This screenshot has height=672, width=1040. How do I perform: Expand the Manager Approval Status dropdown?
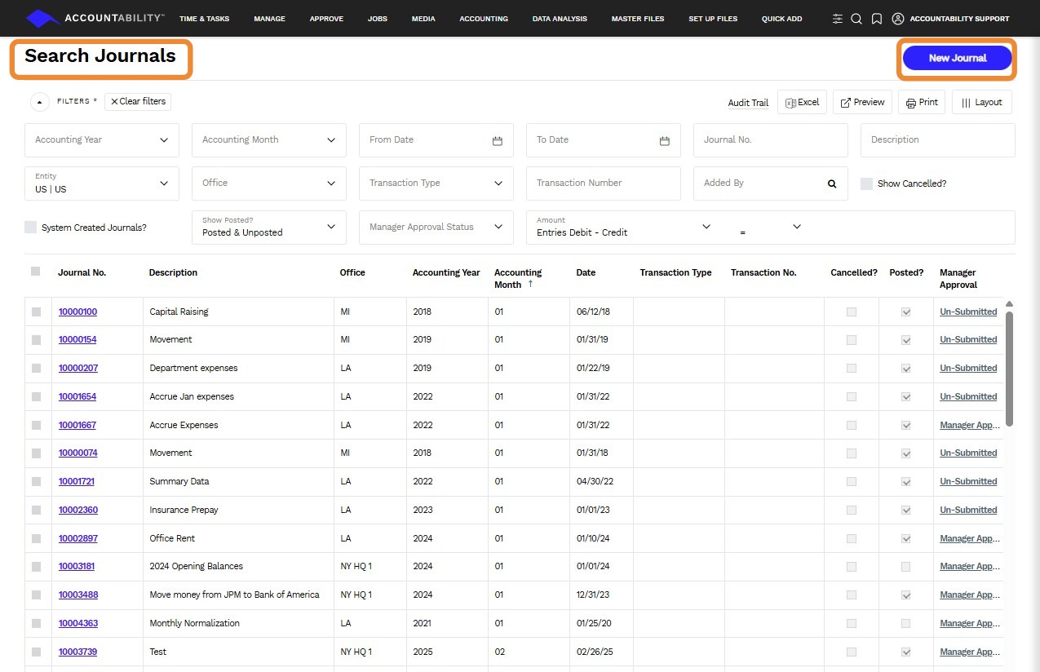click(x=436, y=228)
